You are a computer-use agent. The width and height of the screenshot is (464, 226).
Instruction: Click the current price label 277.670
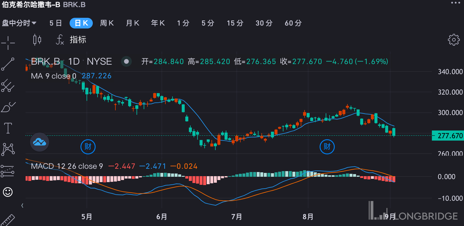click(448, 136)
